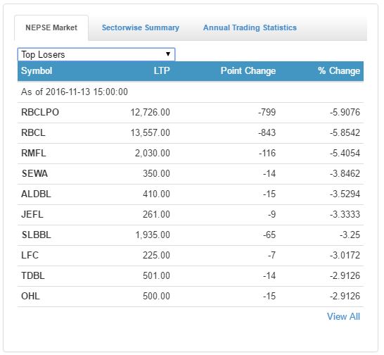Click the LFC symbol
Viewport: 384px width, 355px height.
click(x=30, y=255)
